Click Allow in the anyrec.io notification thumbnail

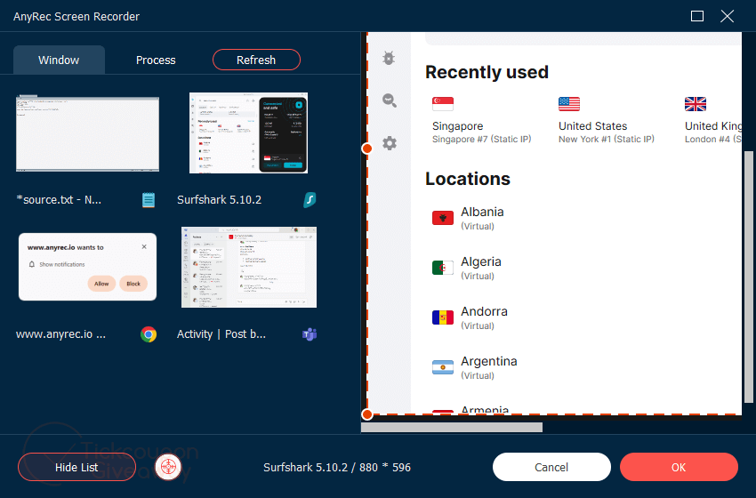click(x=101, y=284)
